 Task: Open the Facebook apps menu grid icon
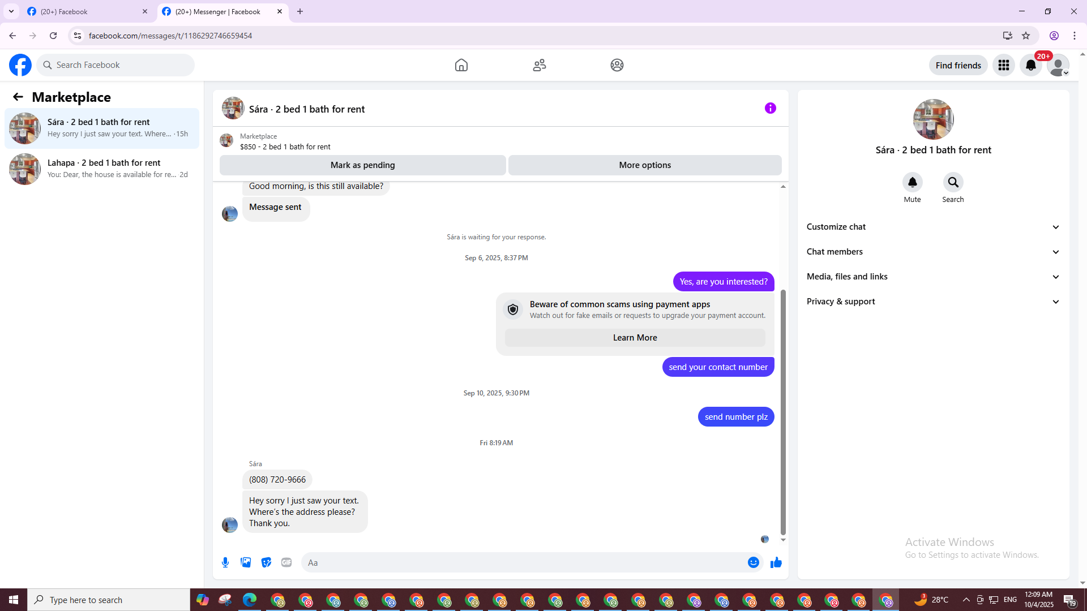coord(1004,65)
